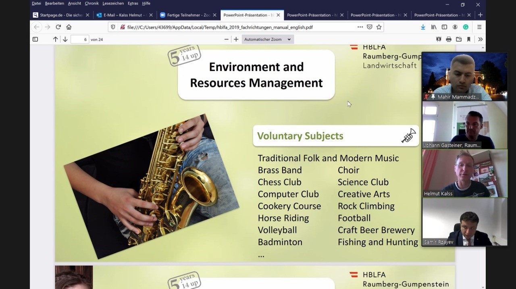
Task: Go to next PDF page arrow
Action: [65, 40]
